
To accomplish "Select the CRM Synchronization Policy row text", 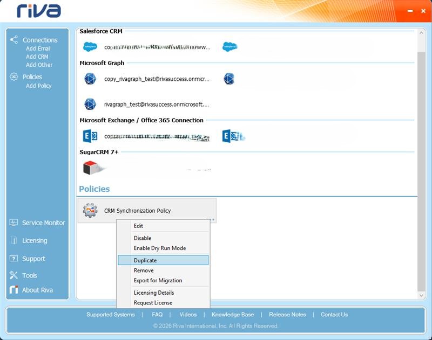I will point(137,211).
